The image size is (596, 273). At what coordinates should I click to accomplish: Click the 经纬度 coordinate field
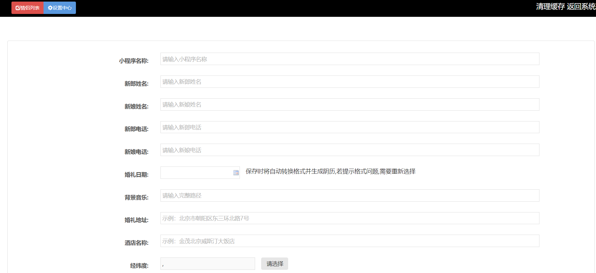click(x=208, y=264)
